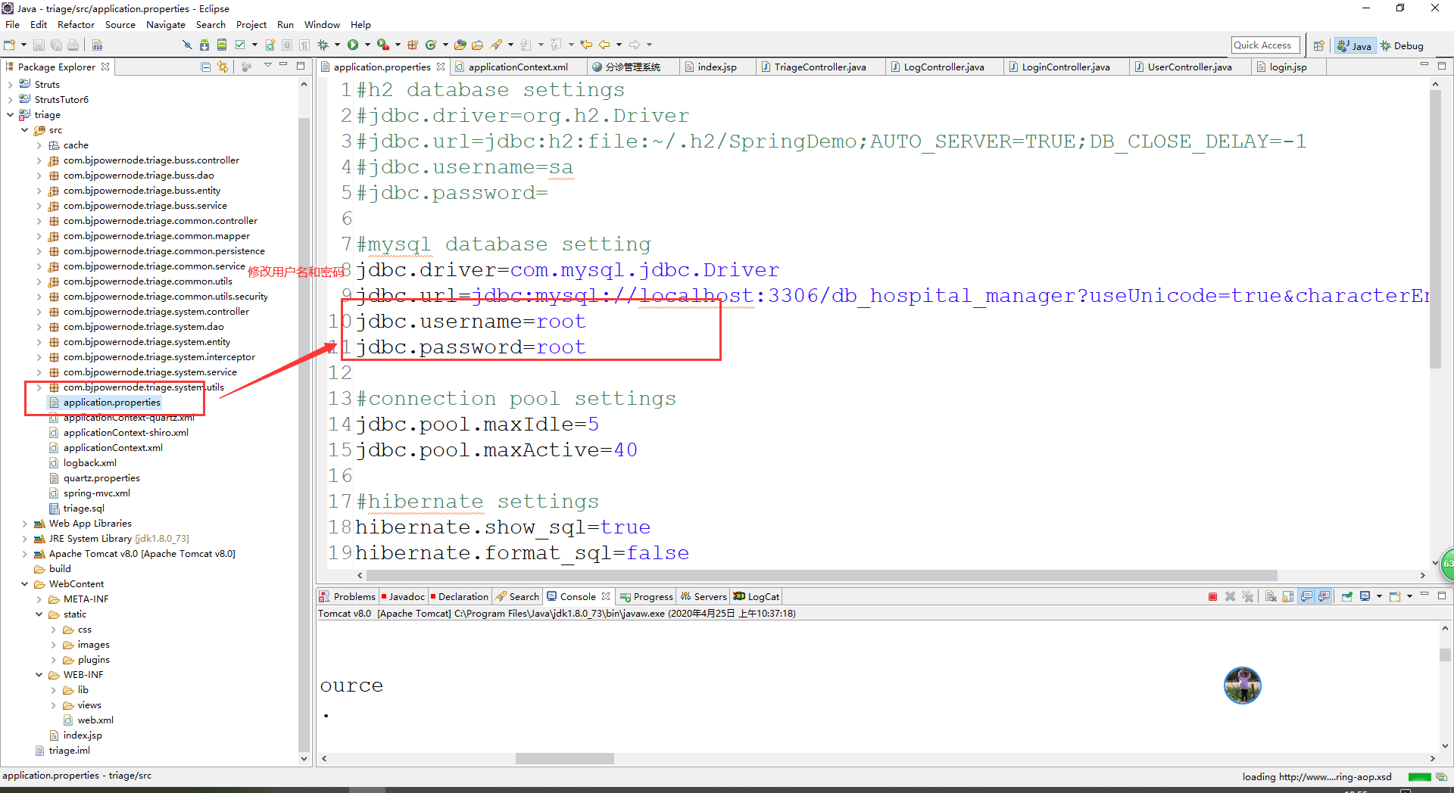Open the Refactor menu
Image resolution: width=1454 pixels, height=793 pixels.
76,24
